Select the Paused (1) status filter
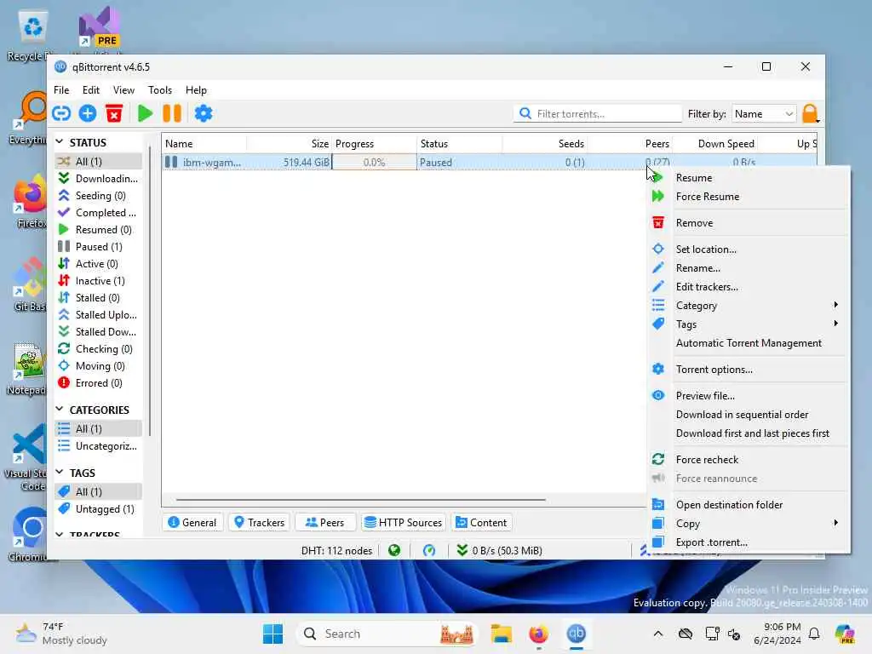 (x=99, y=246)
